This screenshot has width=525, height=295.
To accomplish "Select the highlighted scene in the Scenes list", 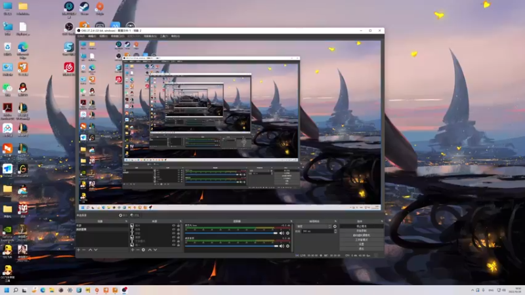I will 102,229.
